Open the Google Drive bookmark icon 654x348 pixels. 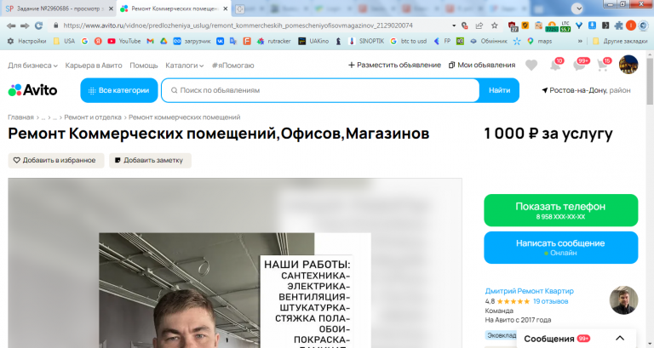[163, 41]
